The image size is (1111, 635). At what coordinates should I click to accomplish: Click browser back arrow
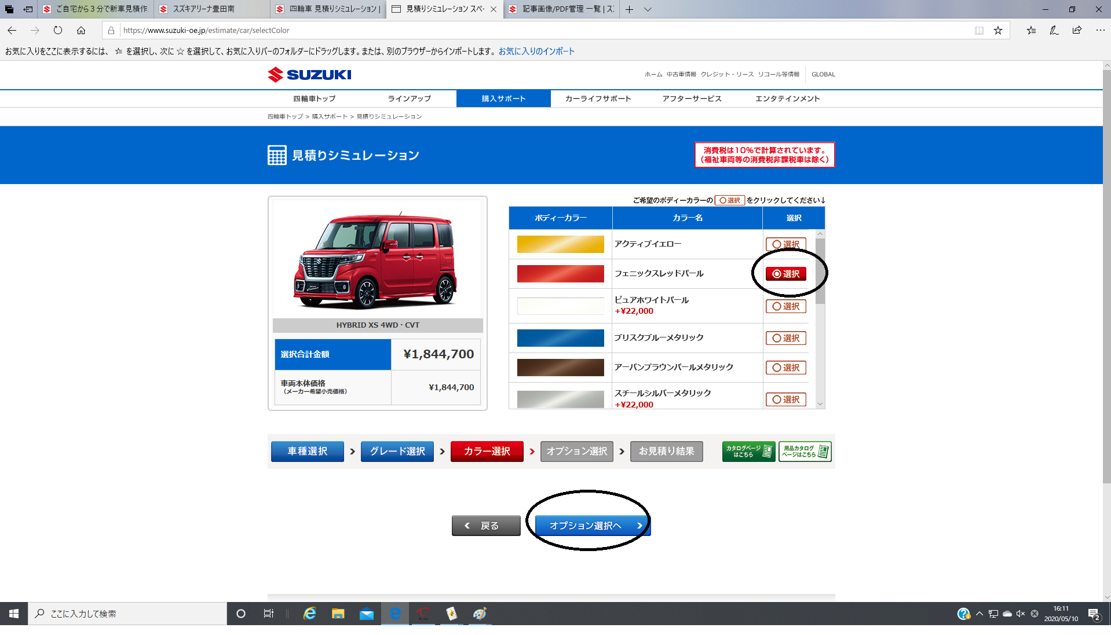pos(12,30)
